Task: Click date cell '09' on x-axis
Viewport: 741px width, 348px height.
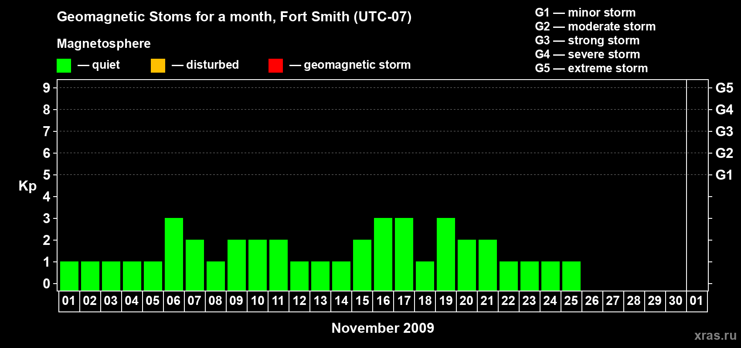Action: click(x=236, y=301)
